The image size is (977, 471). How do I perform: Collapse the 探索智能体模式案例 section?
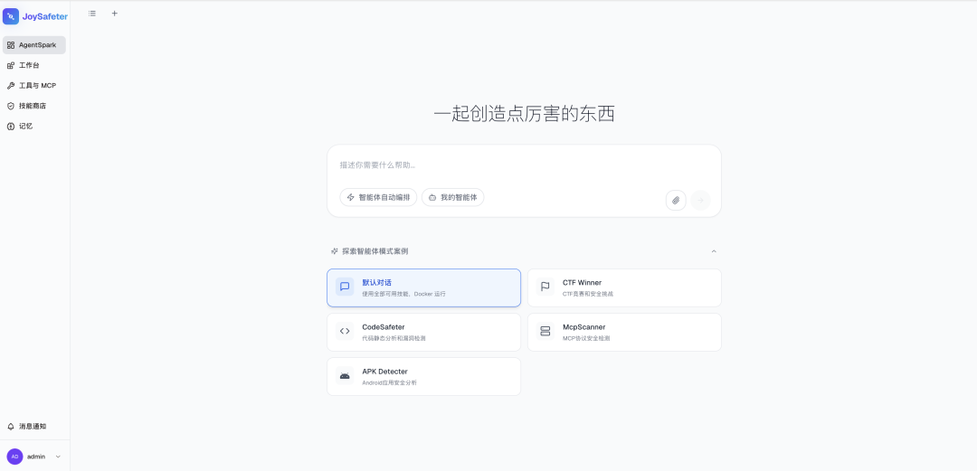point(714,251)
